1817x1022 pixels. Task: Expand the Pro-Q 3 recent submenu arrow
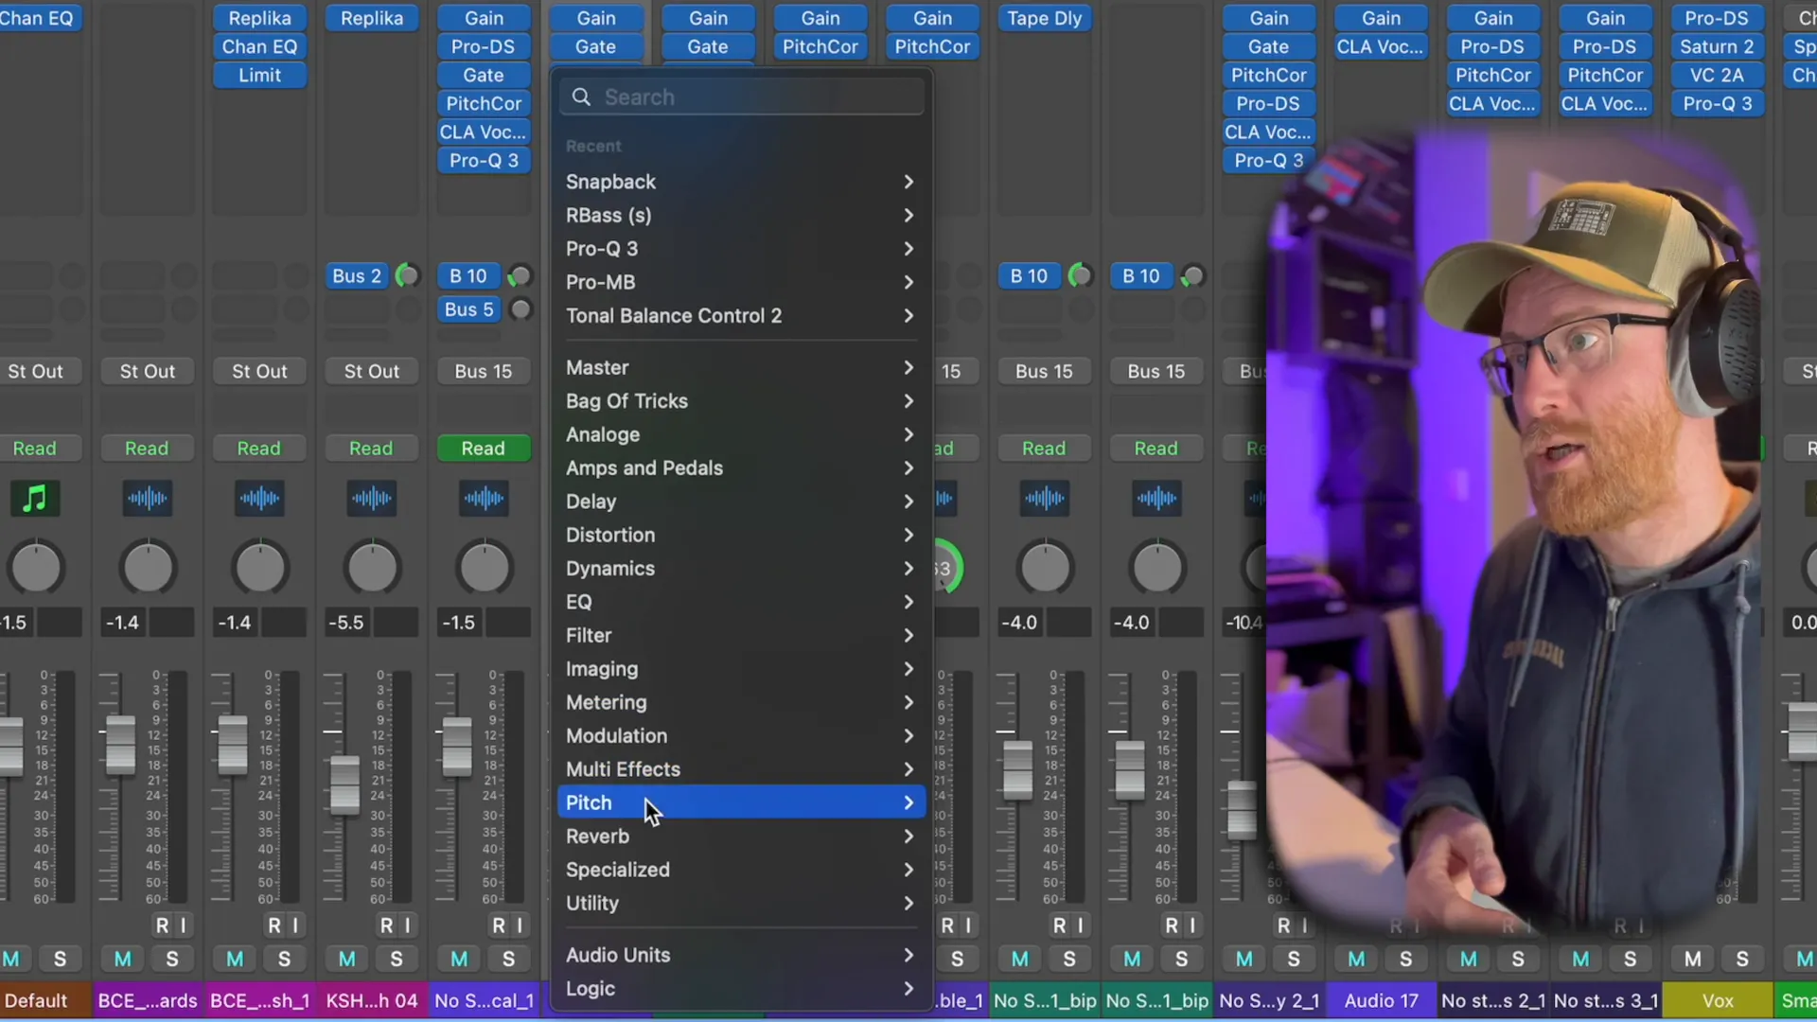[x=908, y=249]
